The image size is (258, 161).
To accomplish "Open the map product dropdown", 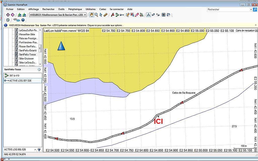I will pyautogui.click(x=85, y=15).
